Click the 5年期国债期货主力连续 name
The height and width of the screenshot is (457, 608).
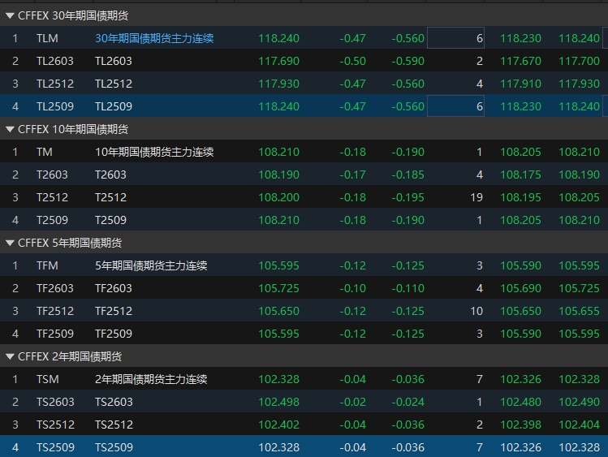(151, 265)
